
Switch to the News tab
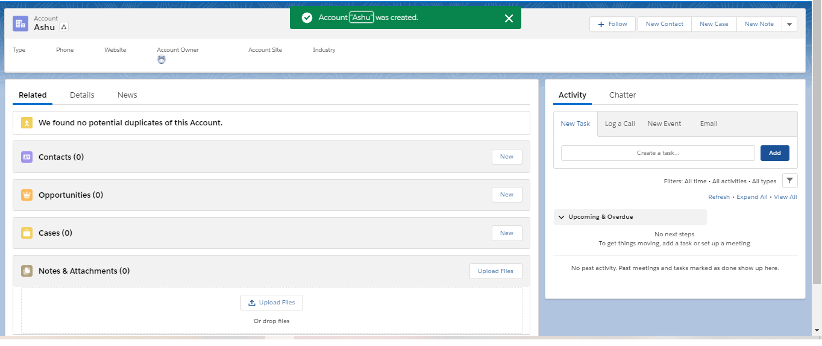click(x=127, y=95)
